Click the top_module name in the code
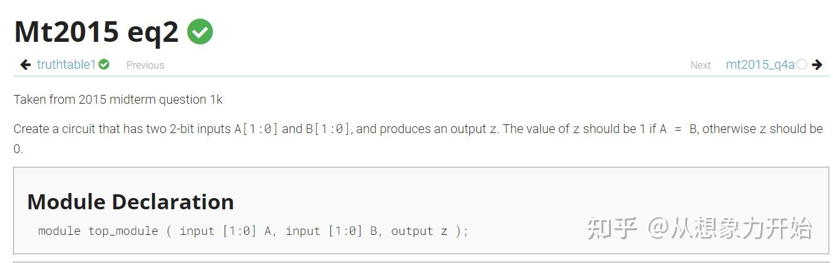 click(x=123, y=231)
